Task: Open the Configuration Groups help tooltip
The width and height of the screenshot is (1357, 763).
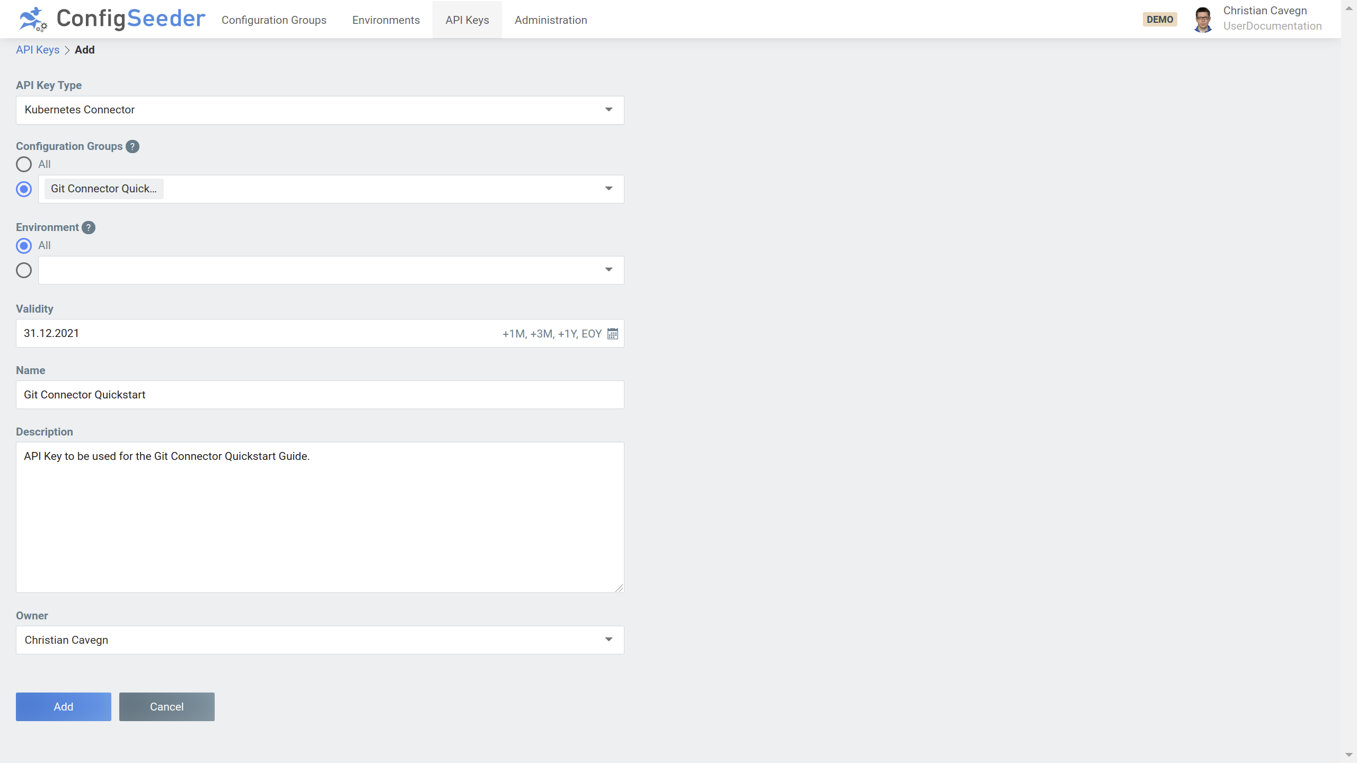Action: point(131,146)
